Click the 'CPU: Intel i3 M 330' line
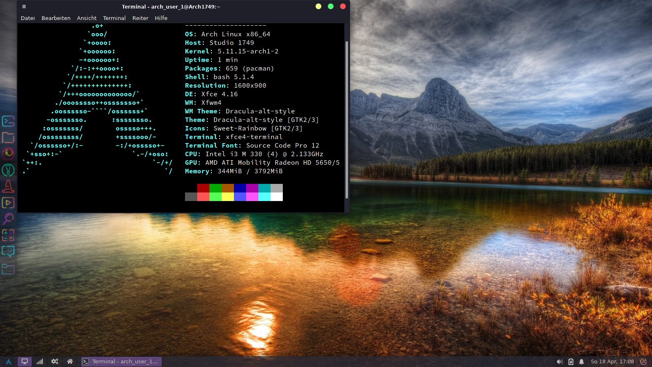This screenshot has width=652, height=367. 254,154
